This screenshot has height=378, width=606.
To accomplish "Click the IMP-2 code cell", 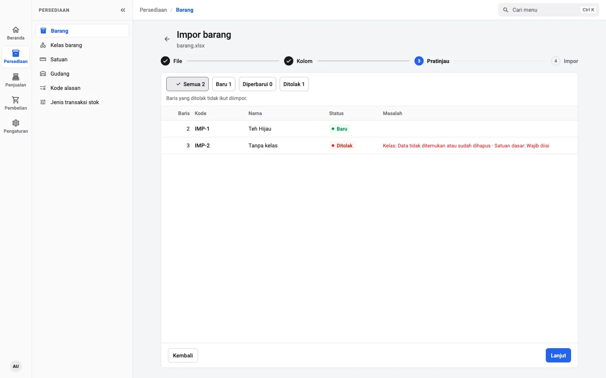I will (202, 146).
